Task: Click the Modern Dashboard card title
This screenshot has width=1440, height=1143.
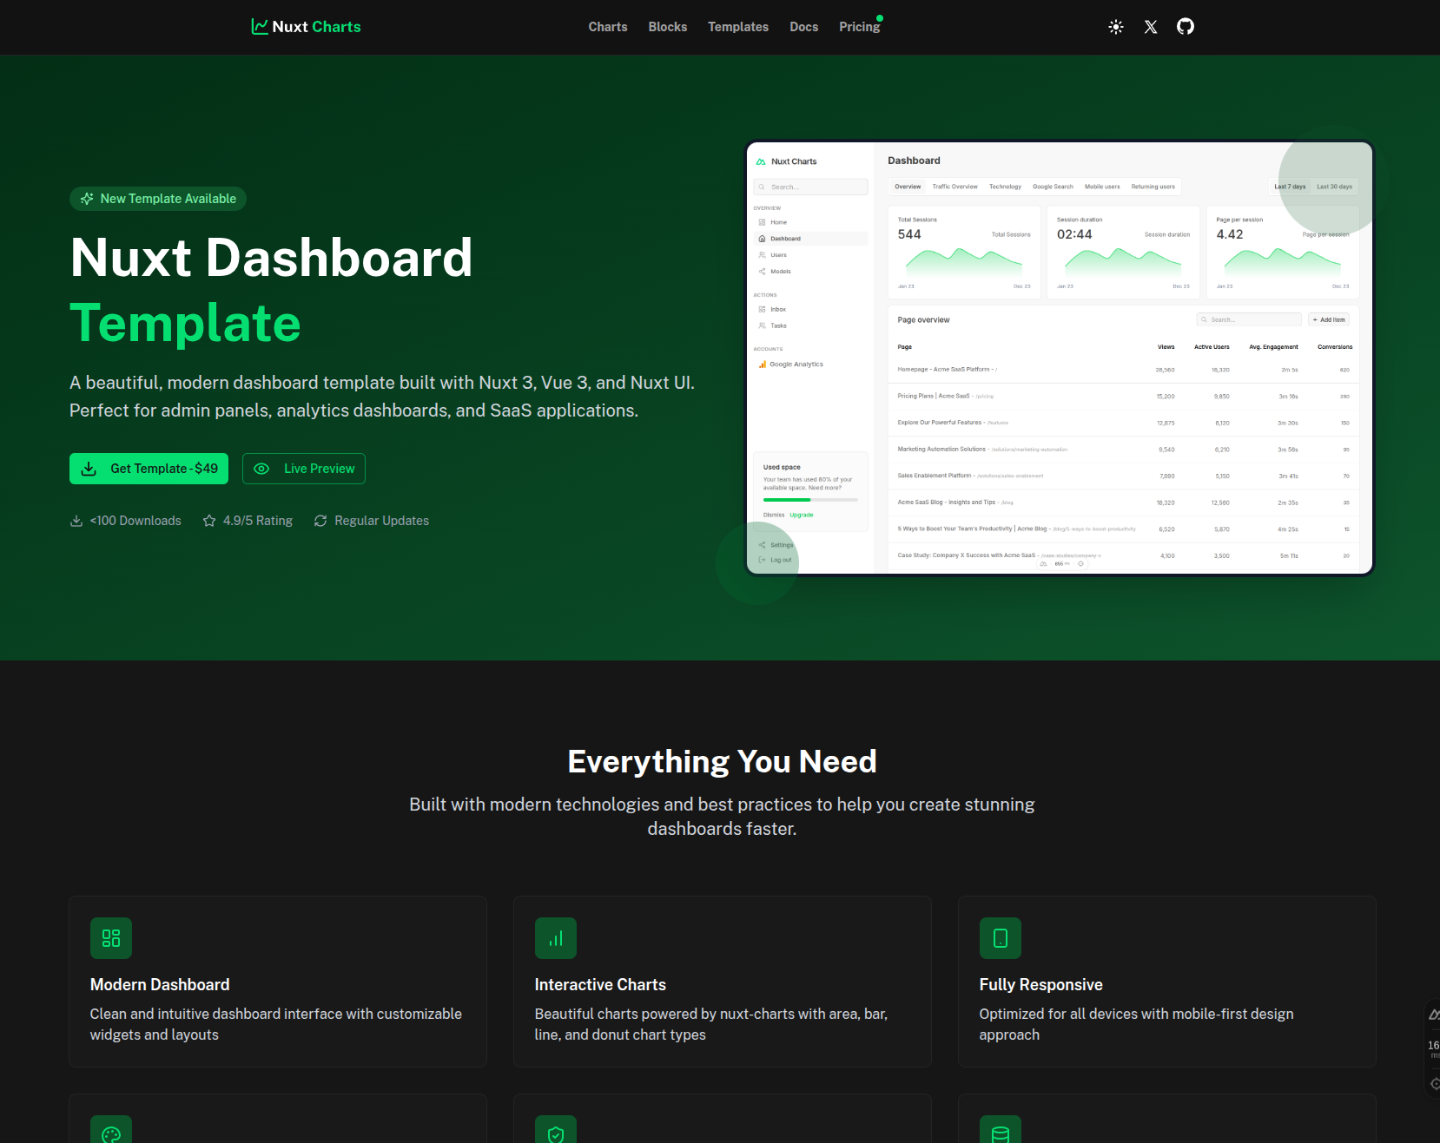Action: pos(160,985)
